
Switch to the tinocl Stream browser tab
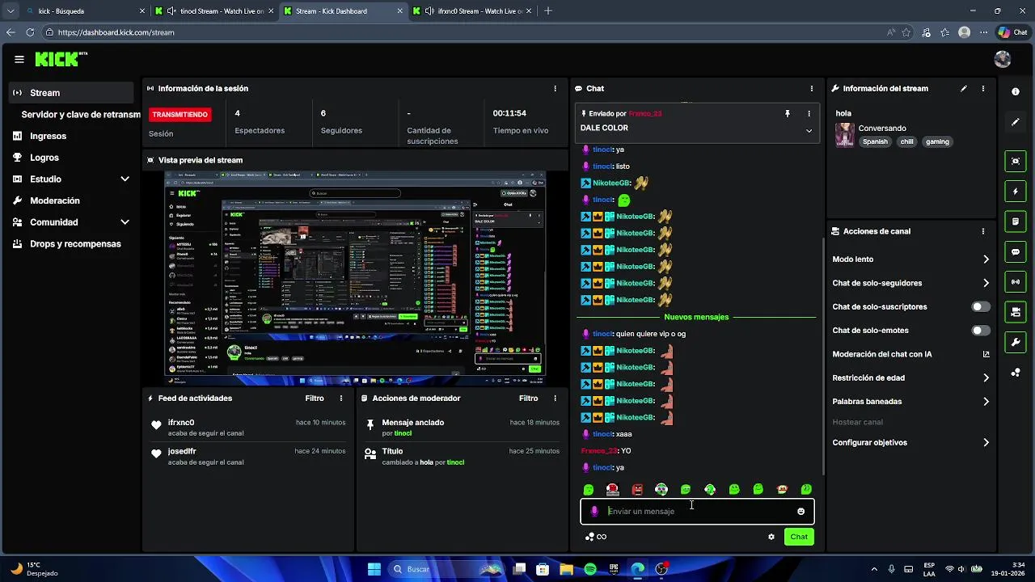pyautogui.click(x=214, y=11)
